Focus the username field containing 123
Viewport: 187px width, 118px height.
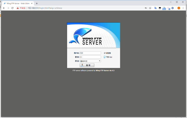(x=90, y=53)
